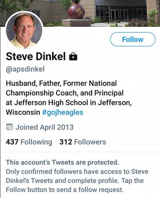Click the word Wisconsin in the bio
Viewport: 160px width, 198px height.
[23, 112]
